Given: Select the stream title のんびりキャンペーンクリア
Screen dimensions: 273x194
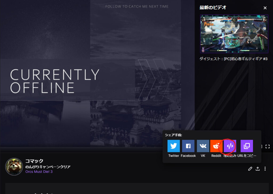Looking at the screenshot, I should point(48,167).
